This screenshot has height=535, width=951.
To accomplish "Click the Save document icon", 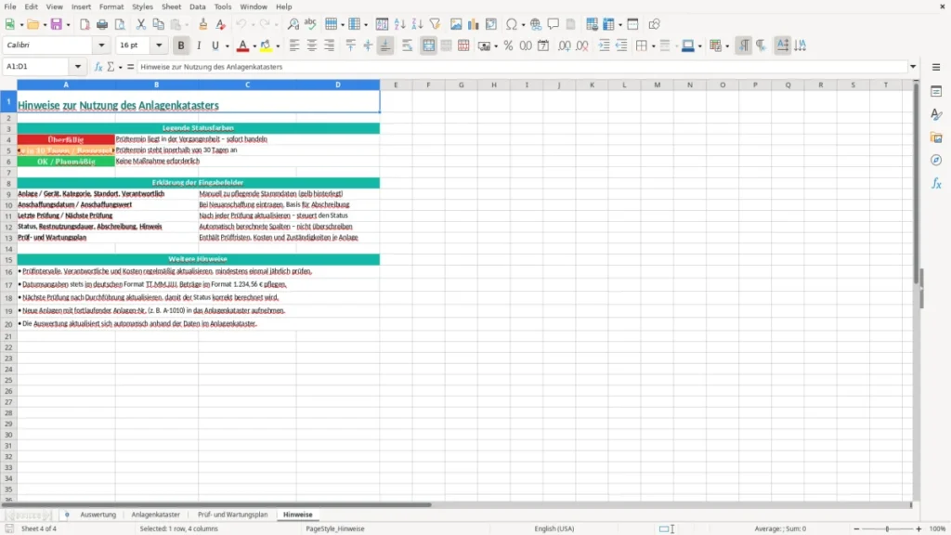I will 57,24.
